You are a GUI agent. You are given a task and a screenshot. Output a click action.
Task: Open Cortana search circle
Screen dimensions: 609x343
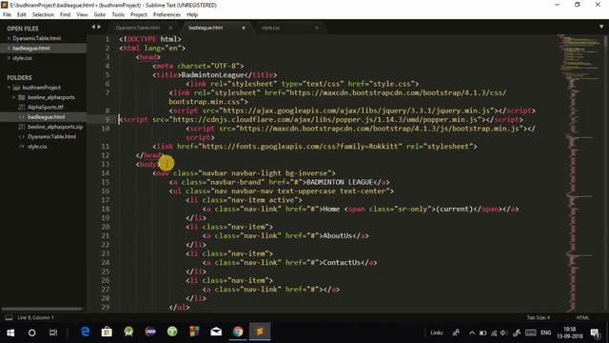click(x=31, y=333)
